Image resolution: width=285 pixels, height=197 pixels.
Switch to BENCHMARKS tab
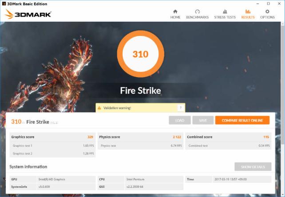tap(197, 15)
